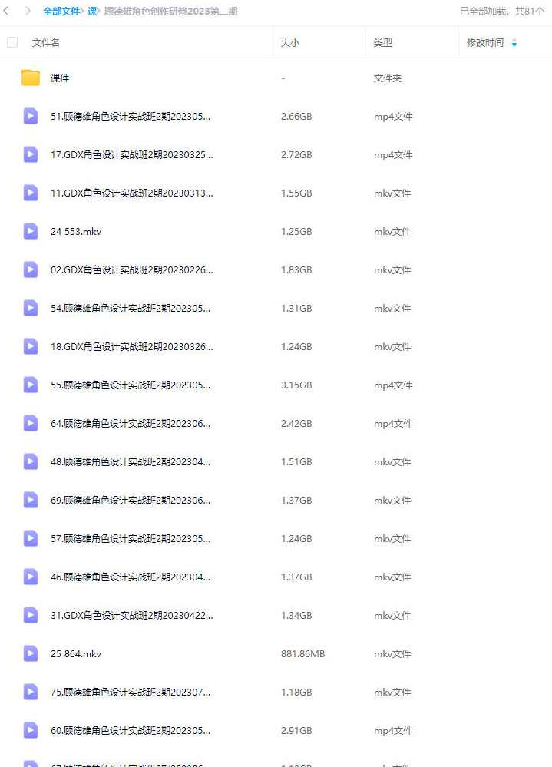Open the 课件 folder icon
Image resolution: width=552 pixels, height=767 pixels.
[x=30, y=78]
